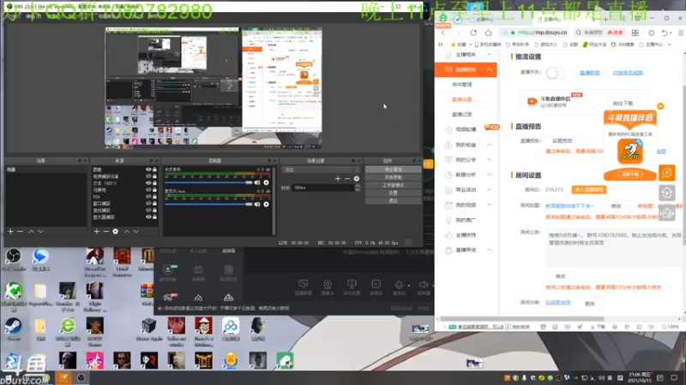686x385 pixels.
Task: Toggle visibility of 文本 (GDI+) source
Action: [x=148, y=183]
